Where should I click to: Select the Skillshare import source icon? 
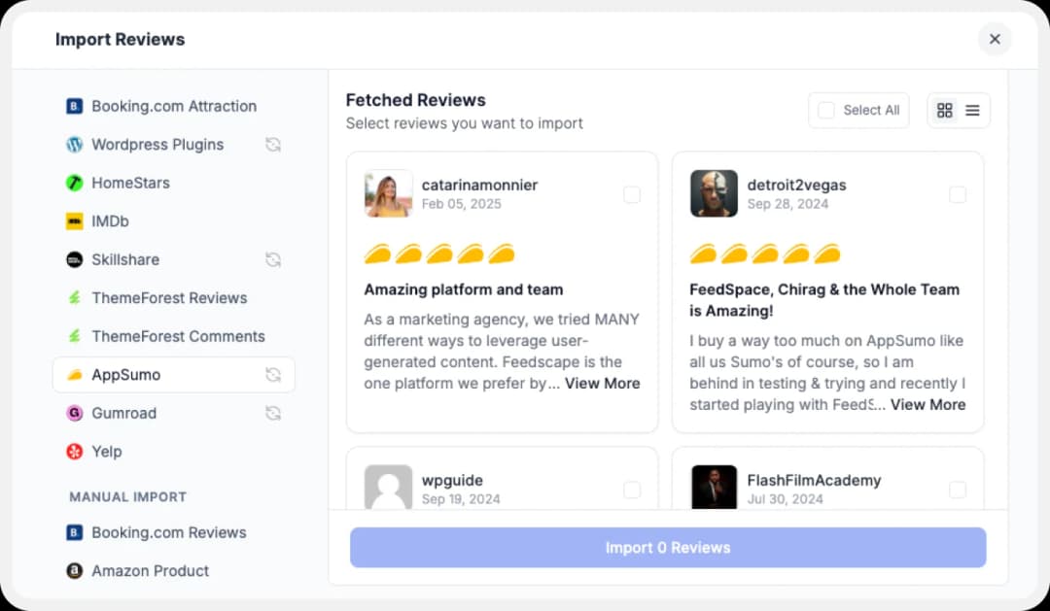(75, 259)
